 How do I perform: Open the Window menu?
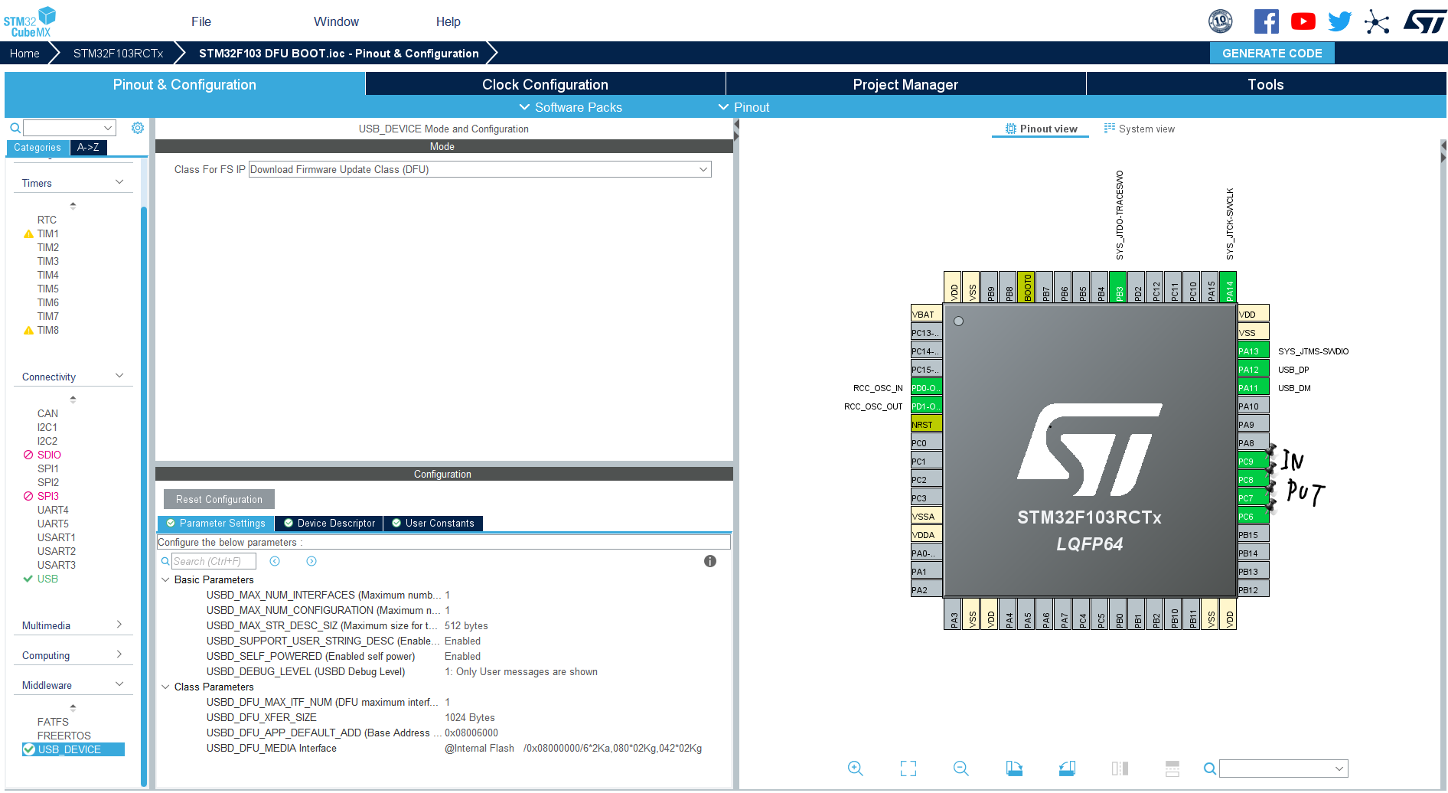(336, 21)
